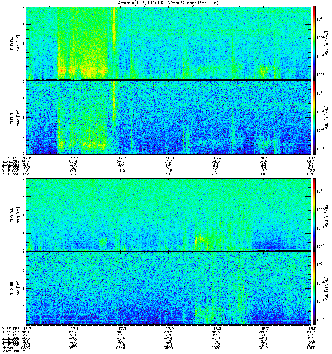Click the 'THC B⊥ freq [Hz]' axis label
This screenshot has height=354, width=332.
pyautogui.click(x=15, y=215)
